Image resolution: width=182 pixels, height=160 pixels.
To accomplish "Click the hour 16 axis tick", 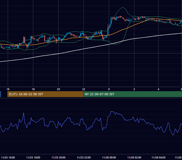I will click(8, 89).
